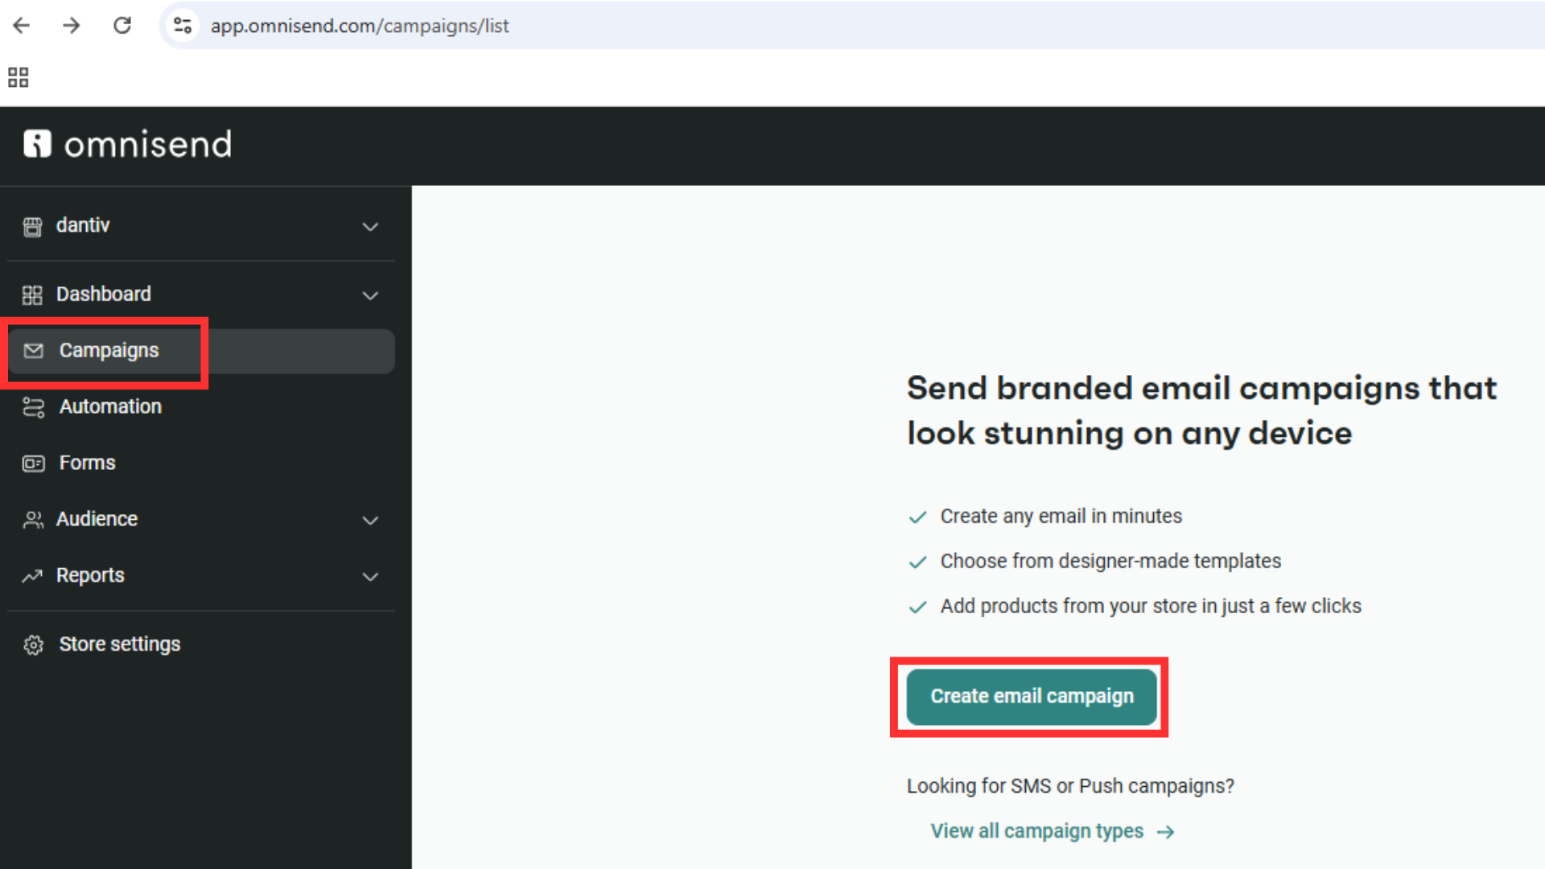Image resolution: width=1545 pixels, height=869 pixels.
Task: Click the dantiv store icon
Action: coord(32,227)
